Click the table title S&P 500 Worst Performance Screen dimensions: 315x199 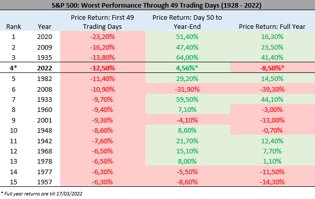[x=157, y=5]
